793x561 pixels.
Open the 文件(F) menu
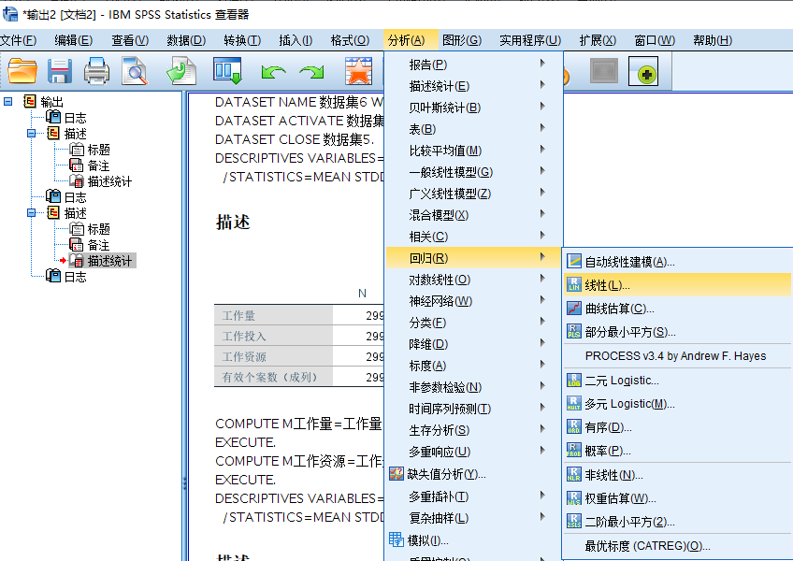click(x=18, y=40)
